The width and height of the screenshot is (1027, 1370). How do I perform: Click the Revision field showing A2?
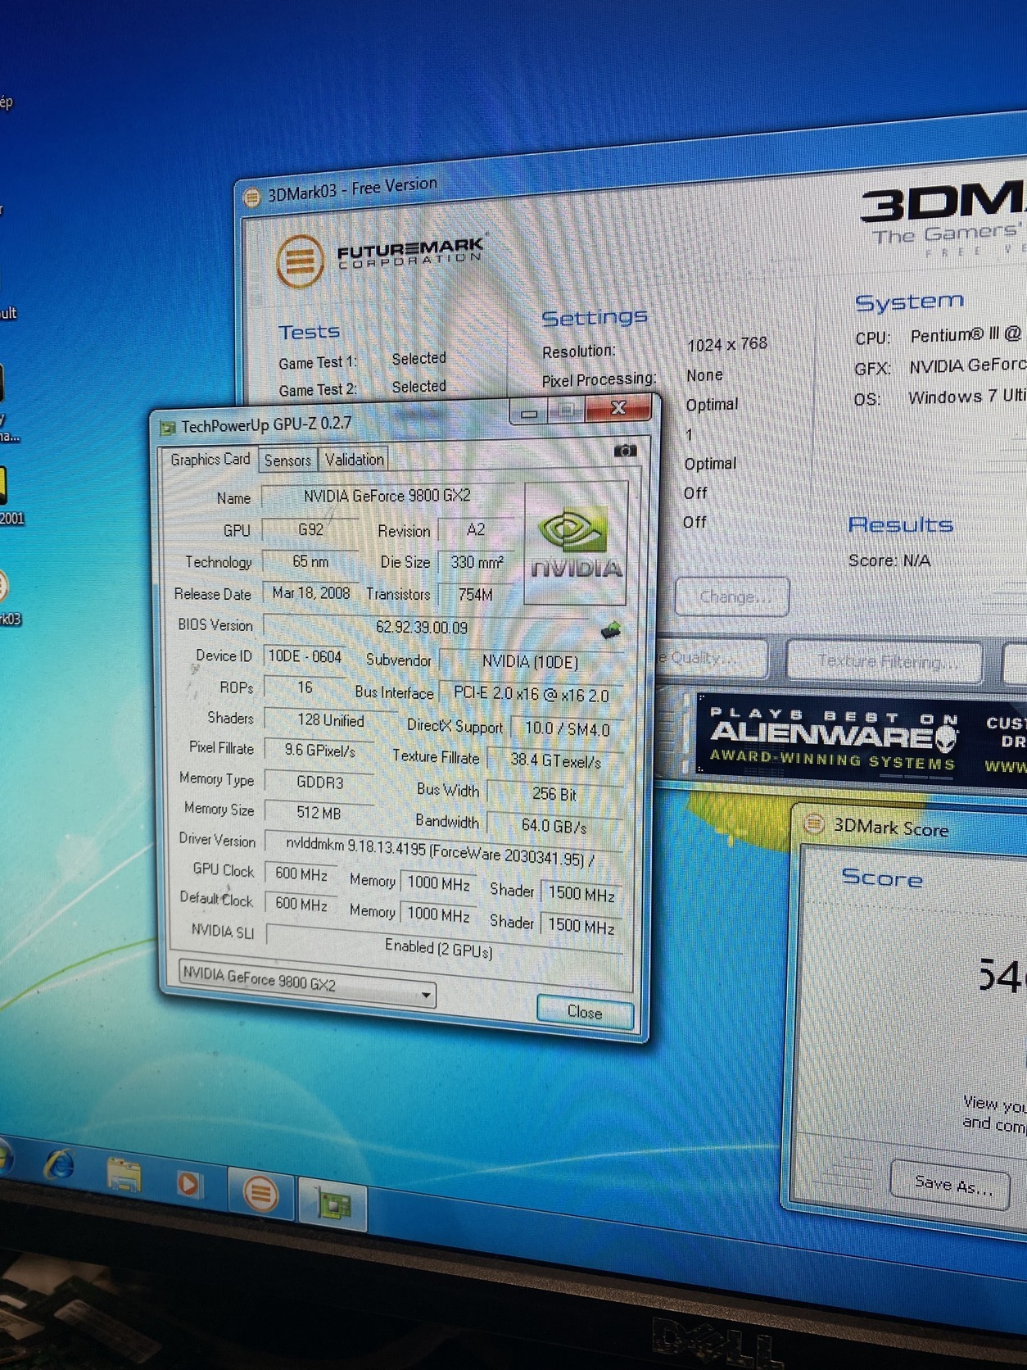coord(476,531)
